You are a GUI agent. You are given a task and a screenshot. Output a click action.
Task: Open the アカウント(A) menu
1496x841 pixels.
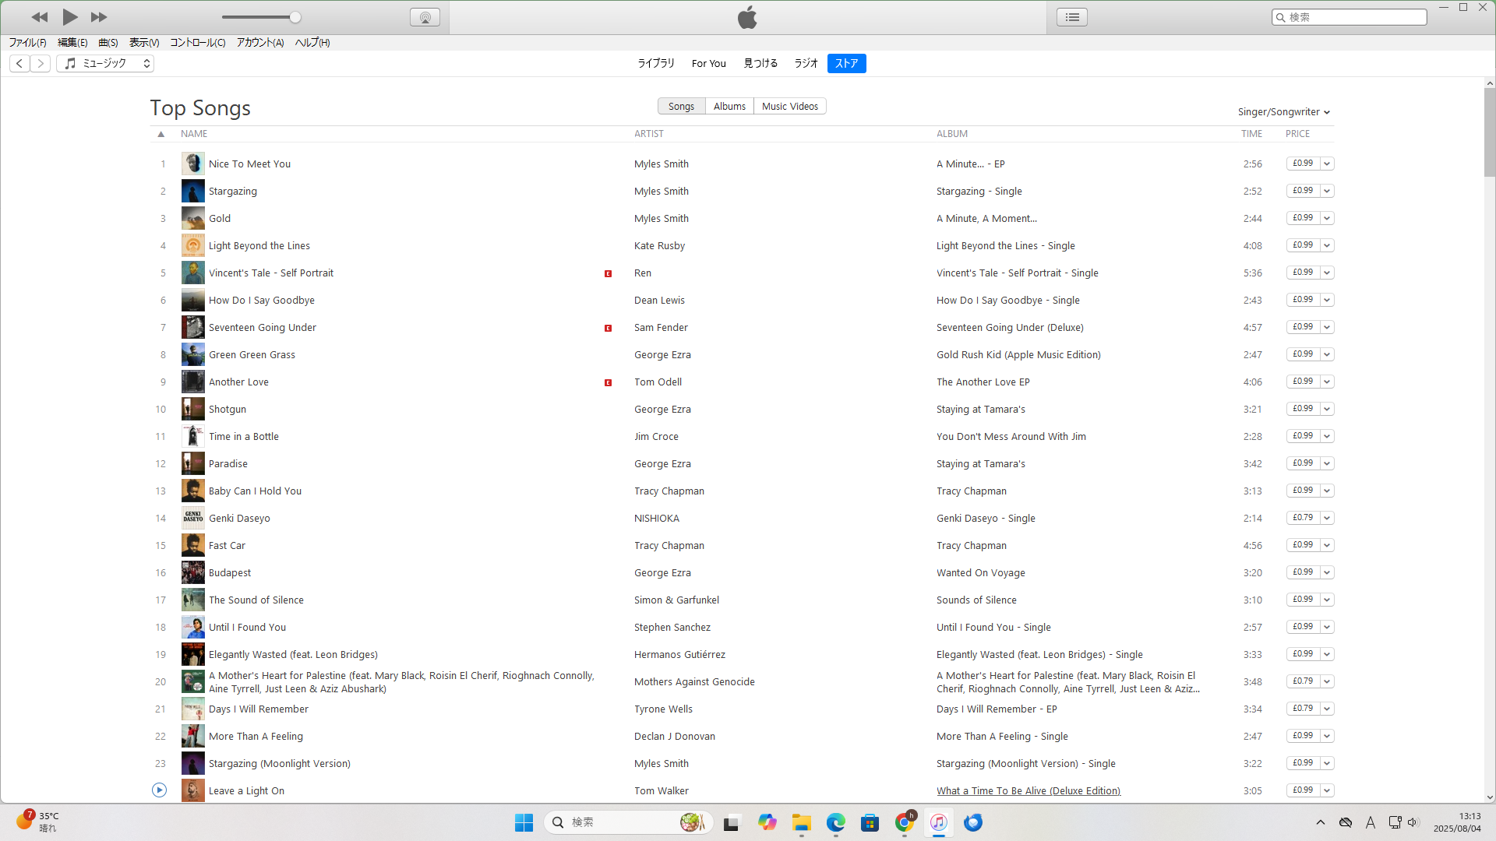260,43
